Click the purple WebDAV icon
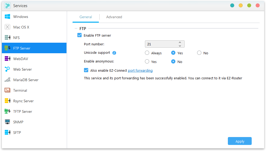This screenshot has height=151, width=266. point(7,59)
